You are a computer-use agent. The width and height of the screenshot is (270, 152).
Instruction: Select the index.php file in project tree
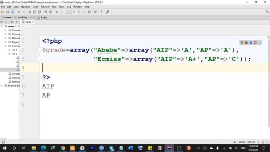point(14,78)
